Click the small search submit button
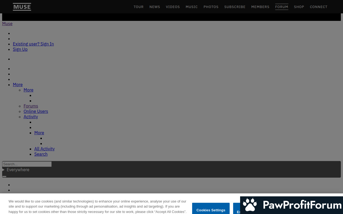The width and height of the screenshot is (343, 214). (x=4, y=176)
